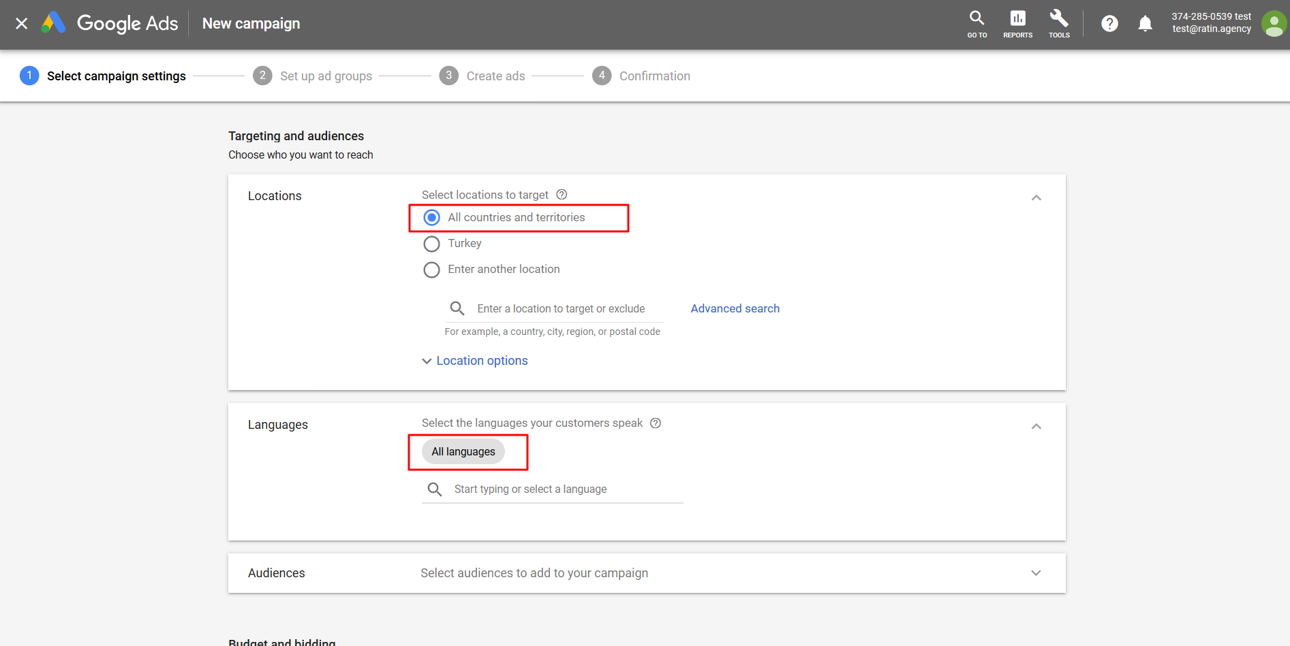Screen dimensions: 1290x646
Task: Focus the Start typing or select a language field
Action: pos(553,489)
